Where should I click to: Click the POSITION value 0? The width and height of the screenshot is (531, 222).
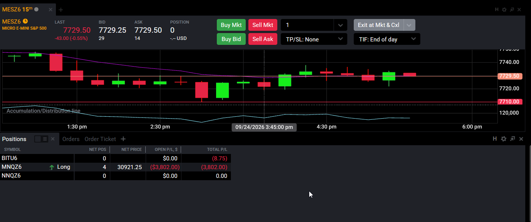pos(172,30)
